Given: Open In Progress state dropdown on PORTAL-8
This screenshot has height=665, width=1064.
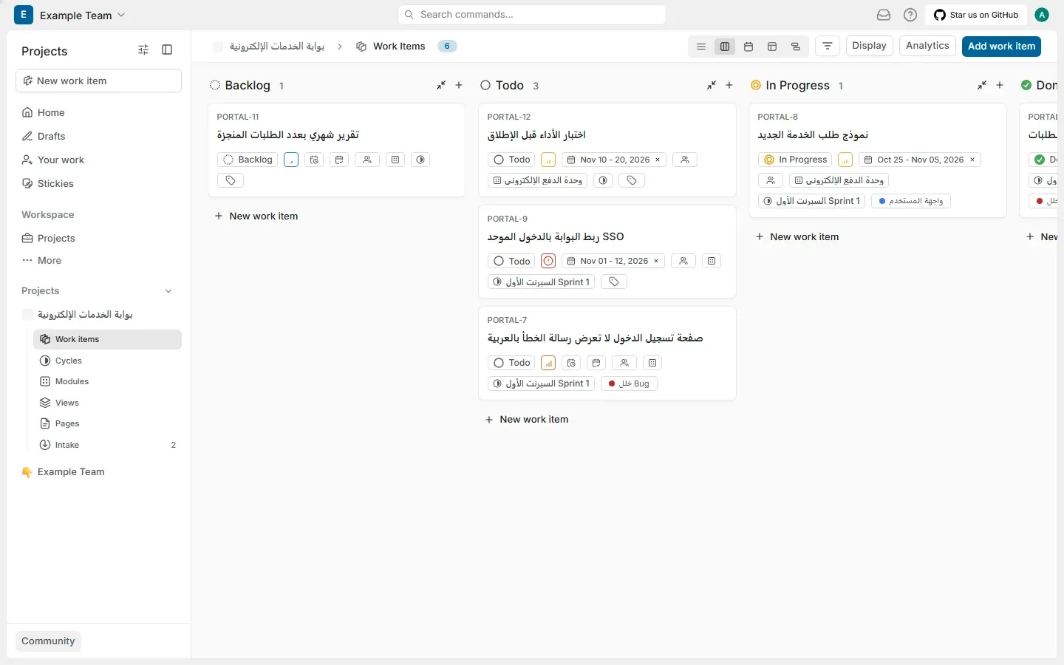Looking at the screenshot, I should click(x=796, y=160).
